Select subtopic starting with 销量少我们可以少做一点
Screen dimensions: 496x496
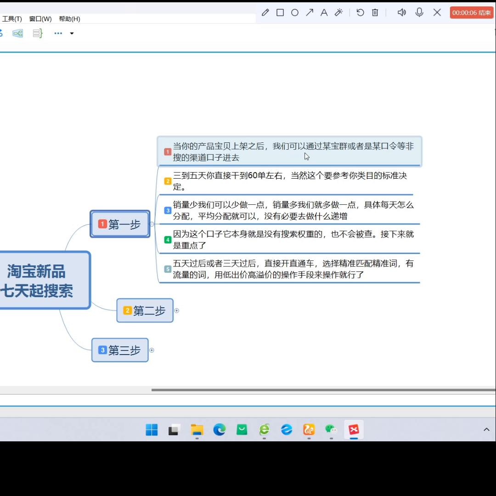point(289,210)
